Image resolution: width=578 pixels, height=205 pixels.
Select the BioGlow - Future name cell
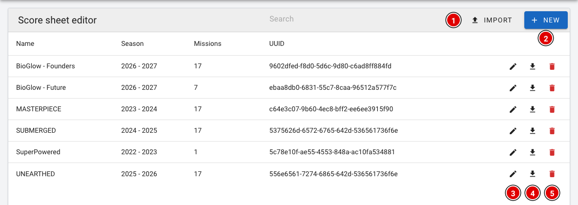[x=41, y=88]
